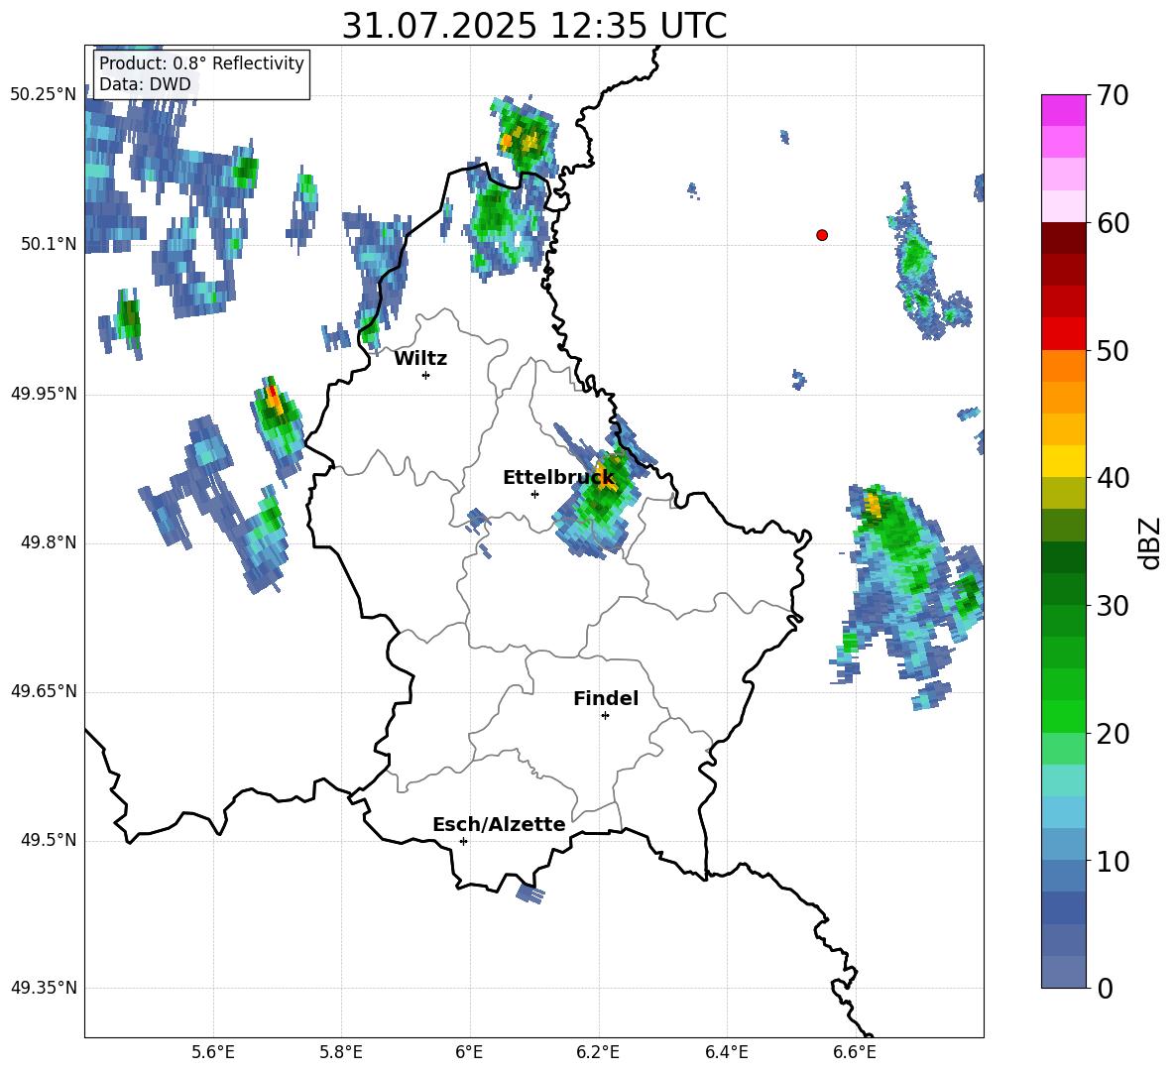Image resolution: width=1174 pixels, height=1072 pixels.
Task: Click the Wiltz city label
Action: tap(420, 359)
